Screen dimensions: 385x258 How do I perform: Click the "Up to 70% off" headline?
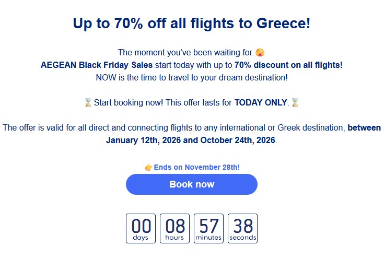[192, 24]
